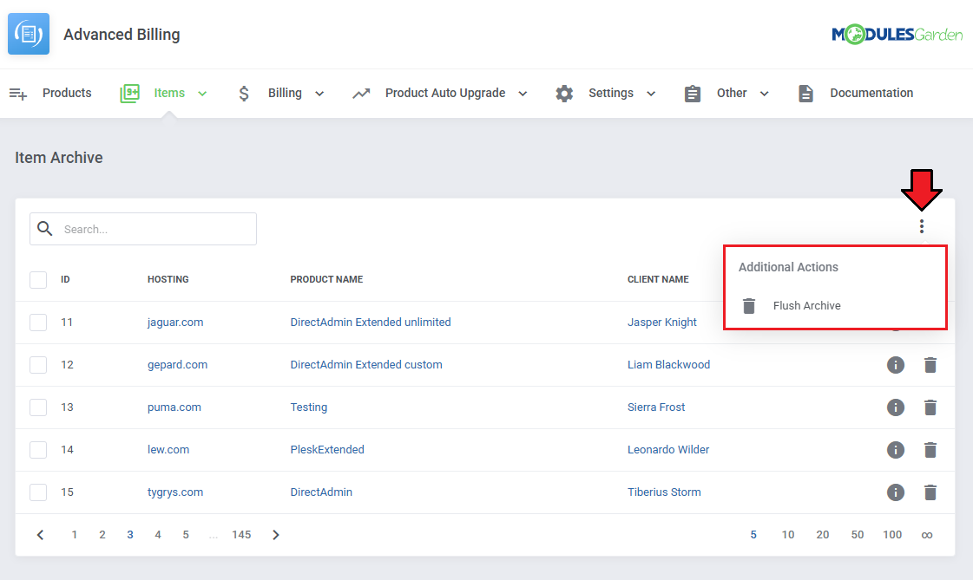973x580 pixels.
Task: Check the box for item 13
Action: pos(38,407)
